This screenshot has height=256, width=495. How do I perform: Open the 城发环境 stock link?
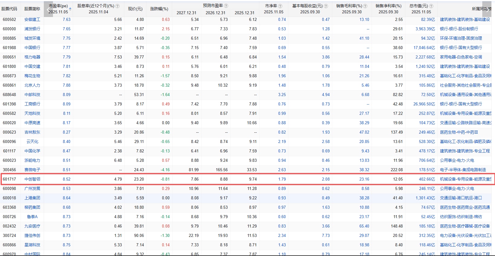point(32,38)
